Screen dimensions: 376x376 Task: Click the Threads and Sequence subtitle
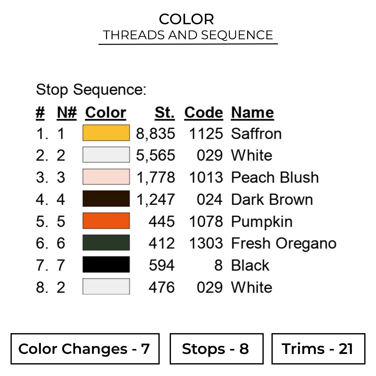pyautogui.click(x=188, y=35)
